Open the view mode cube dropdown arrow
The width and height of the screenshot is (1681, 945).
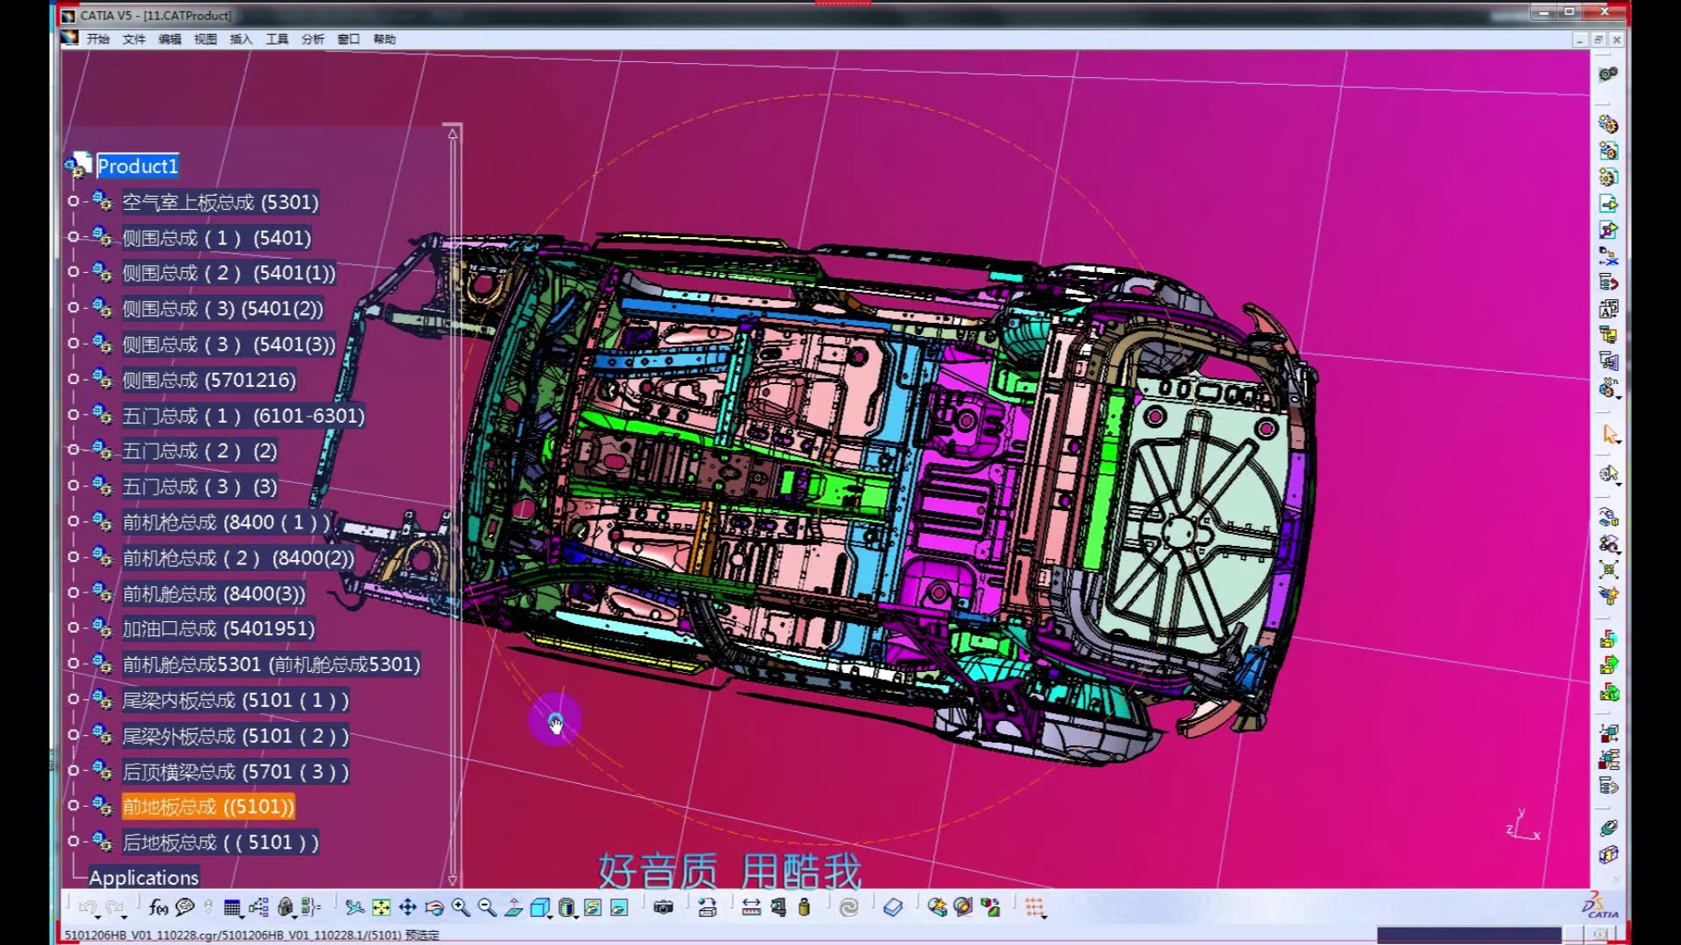550,916
